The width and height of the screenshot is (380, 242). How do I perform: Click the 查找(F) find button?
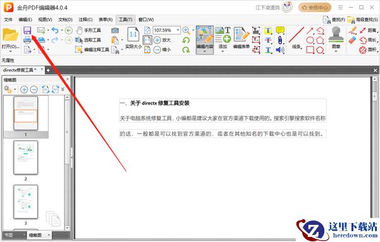coord(334,20)
